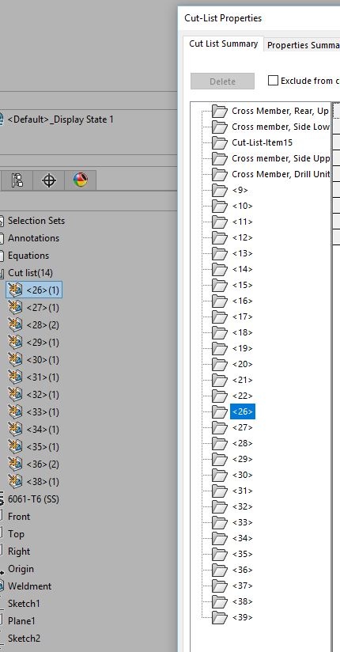Click folder icon for Cross Member, Rear, Up
This screenshot has width=340, height=652.
(x=220, y=111)
